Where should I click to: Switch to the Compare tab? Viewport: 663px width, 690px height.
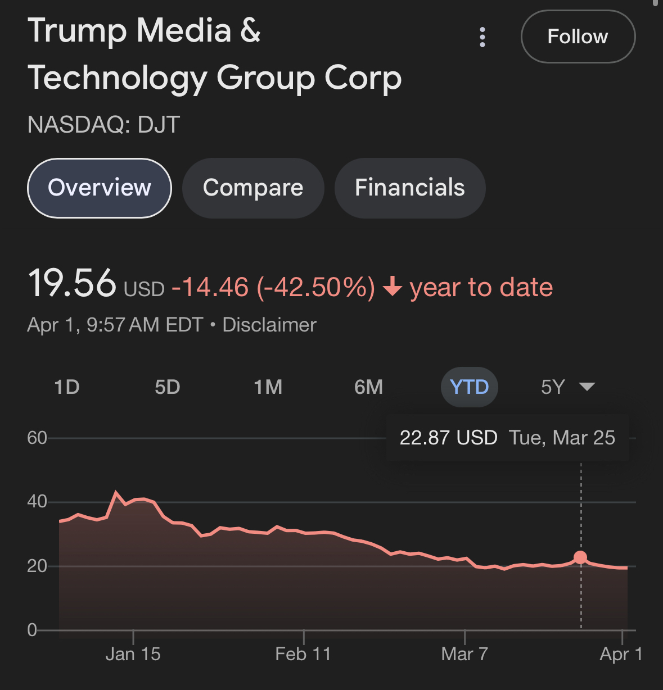pos(253,188)
